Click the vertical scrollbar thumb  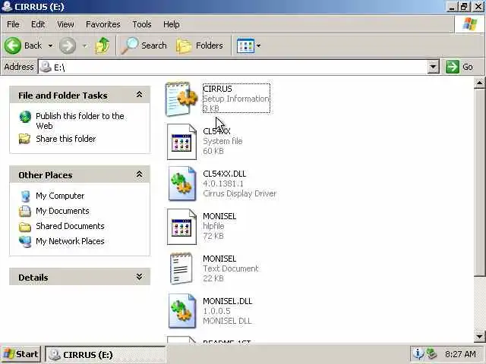point(479,182)
